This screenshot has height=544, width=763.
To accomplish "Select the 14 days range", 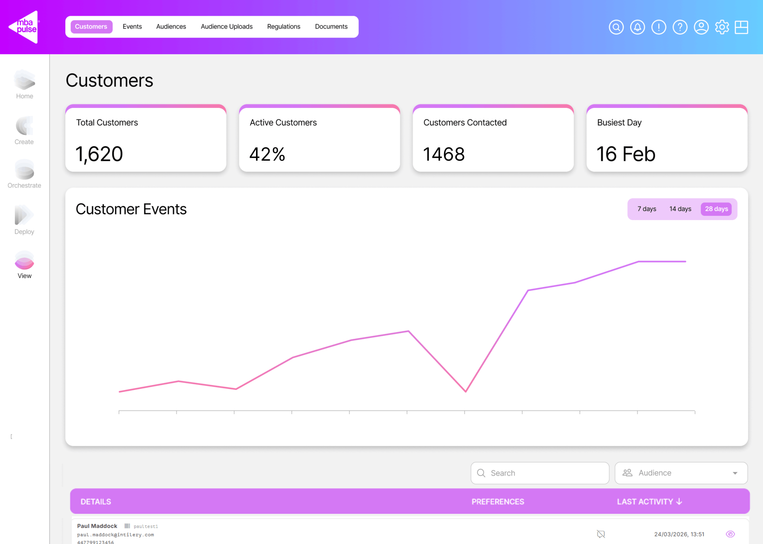I will (x=680, y=209).
